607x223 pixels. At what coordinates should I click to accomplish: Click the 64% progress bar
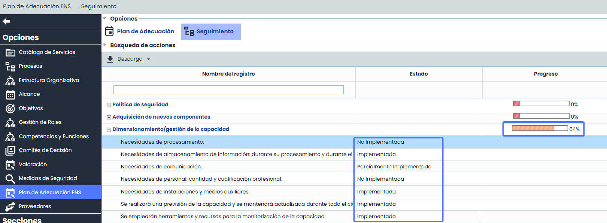click(540, 128)
